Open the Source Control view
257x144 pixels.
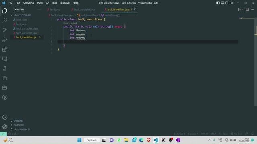coord(5,30)
